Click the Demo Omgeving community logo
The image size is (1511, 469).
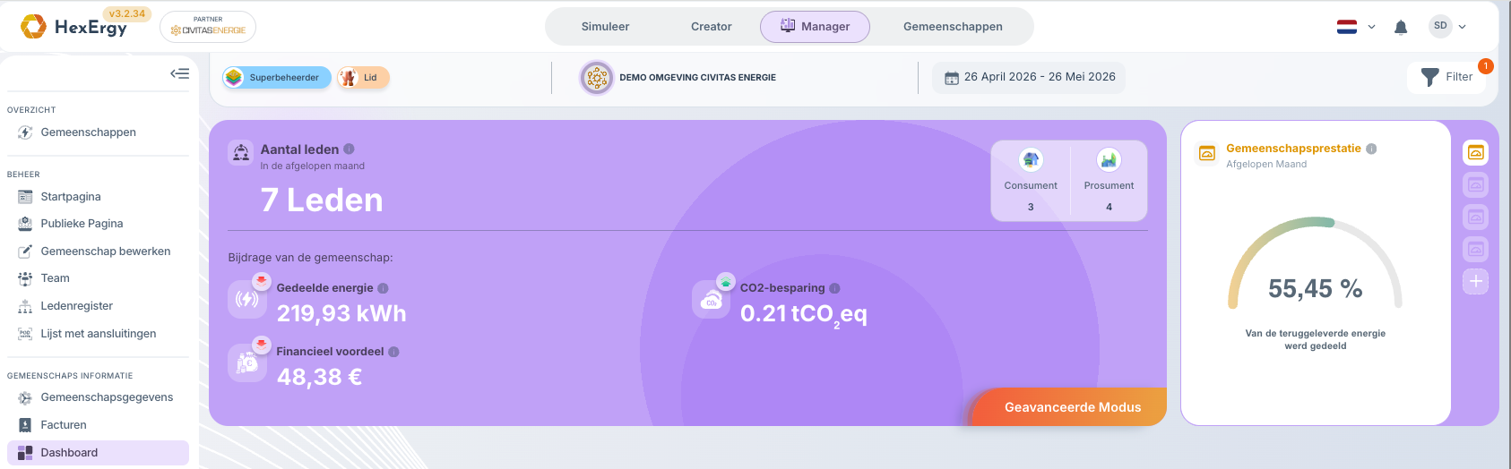point(597,78)
